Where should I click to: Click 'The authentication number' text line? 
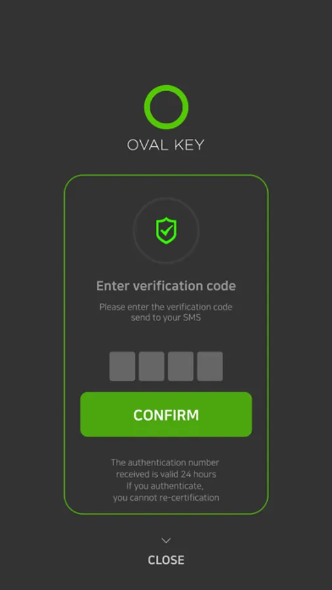coord(165,462)
